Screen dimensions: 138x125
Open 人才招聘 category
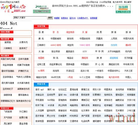pyautogui.click(x=39, y=110)
